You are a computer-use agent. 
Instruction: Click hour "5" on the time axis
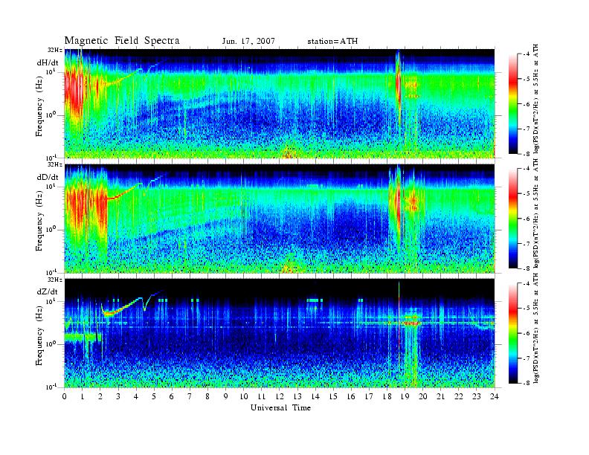(154, 396)
